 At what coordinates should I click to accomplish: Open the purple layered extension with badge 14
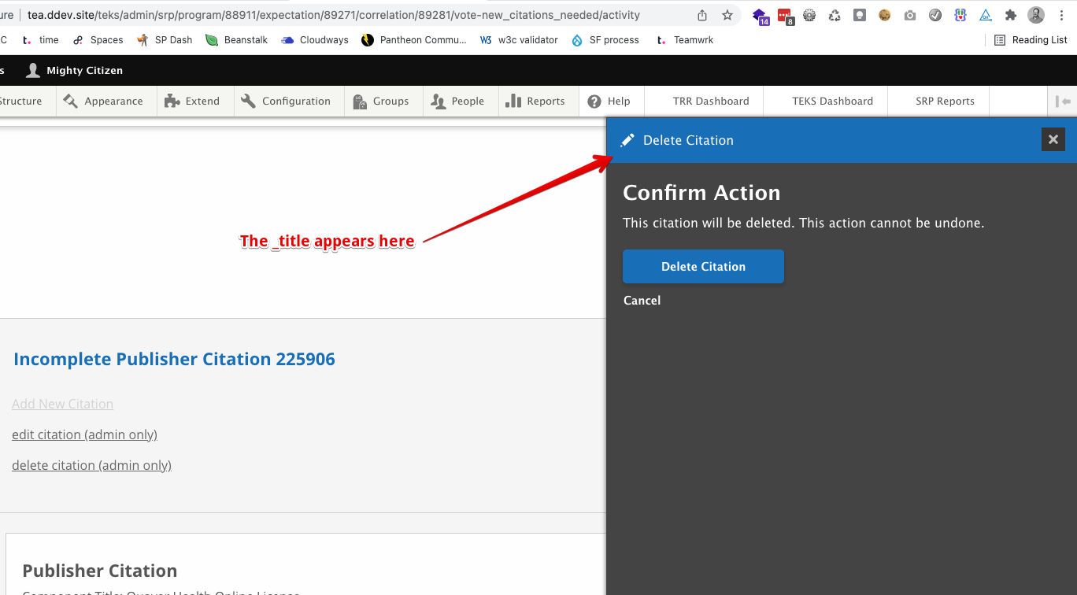[760, 16]
